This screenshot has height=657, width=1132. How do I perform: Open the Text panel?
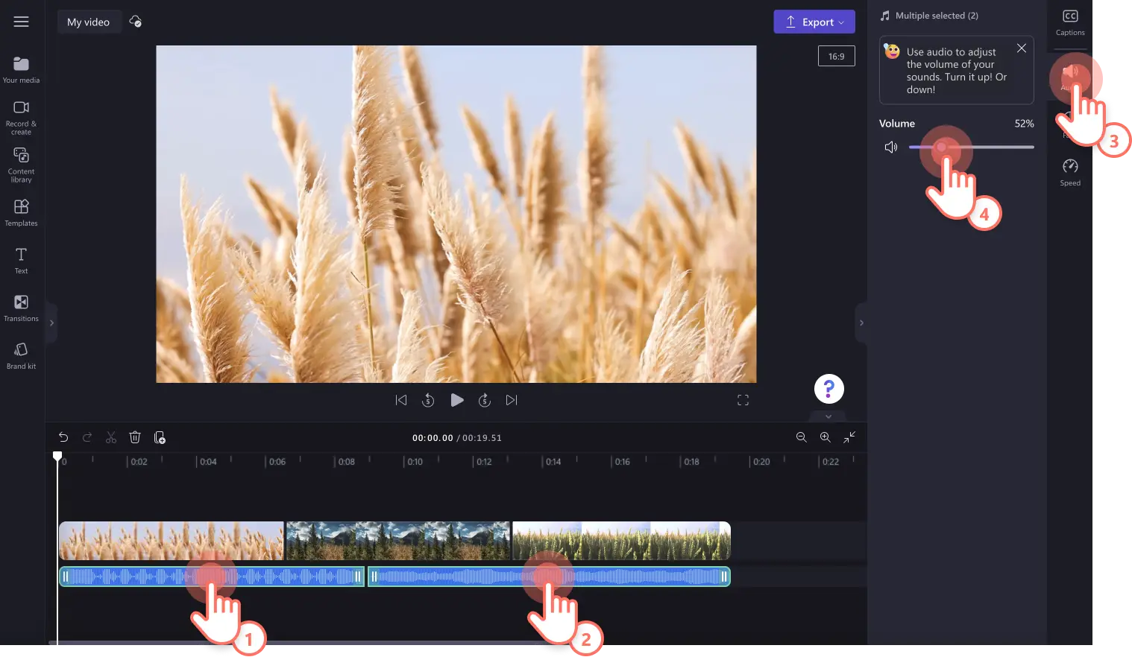(x=21, y=261)
